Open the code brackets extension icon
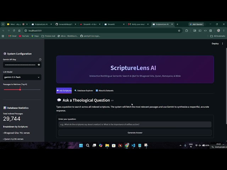227x170 pixels. click(205, 31)
